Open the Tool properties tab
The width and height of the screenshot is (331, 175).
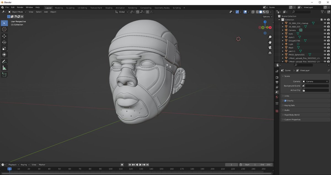point(277,71)
